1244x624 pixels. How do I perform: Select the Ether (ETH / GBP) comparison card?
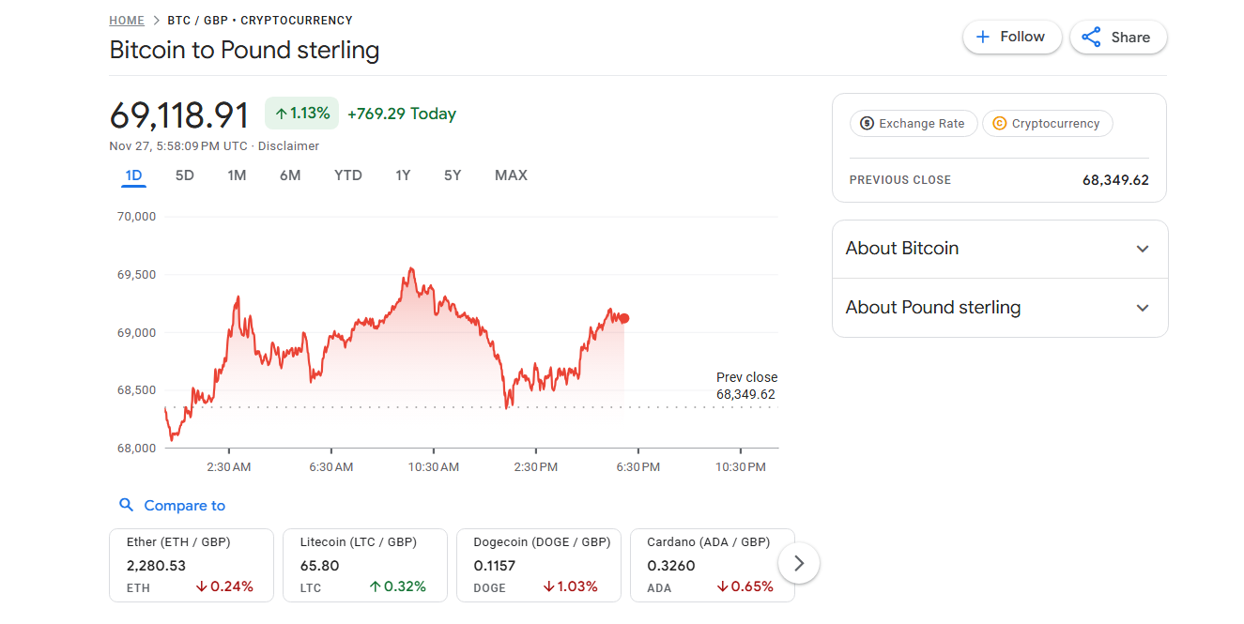191,564
